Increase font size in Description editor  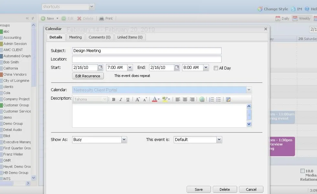pos(137,100)
